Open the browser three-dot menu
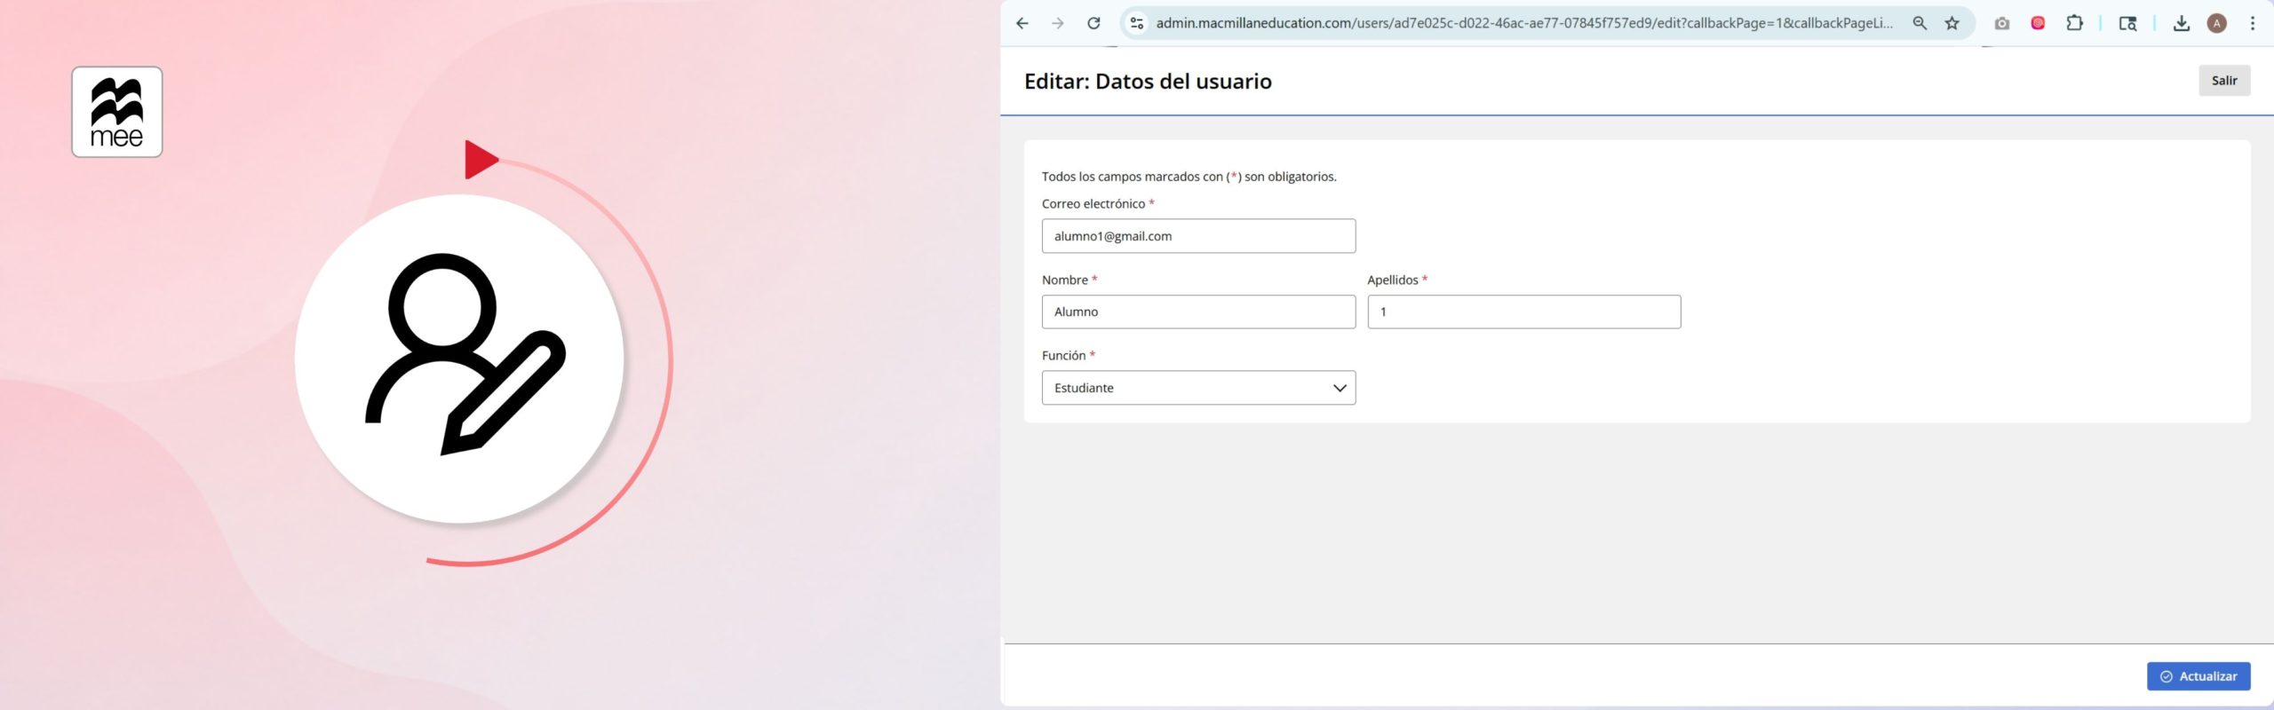2274x710 pixels. point(2252,24)
